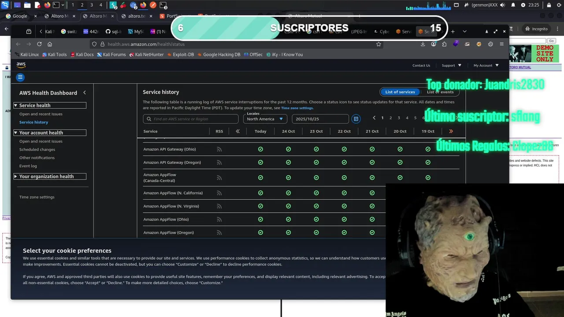Open the calendar date picker icon
The height and width of the screenshot is (317, 564).
356,119
